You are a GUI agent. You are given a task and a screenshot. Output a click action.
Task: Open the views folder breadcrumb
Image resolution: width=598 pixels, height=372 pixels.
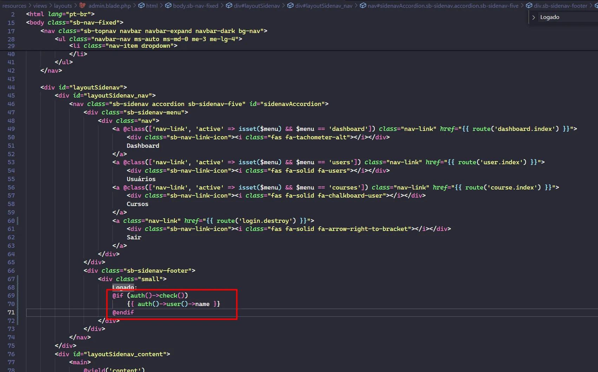pos(40,6)
